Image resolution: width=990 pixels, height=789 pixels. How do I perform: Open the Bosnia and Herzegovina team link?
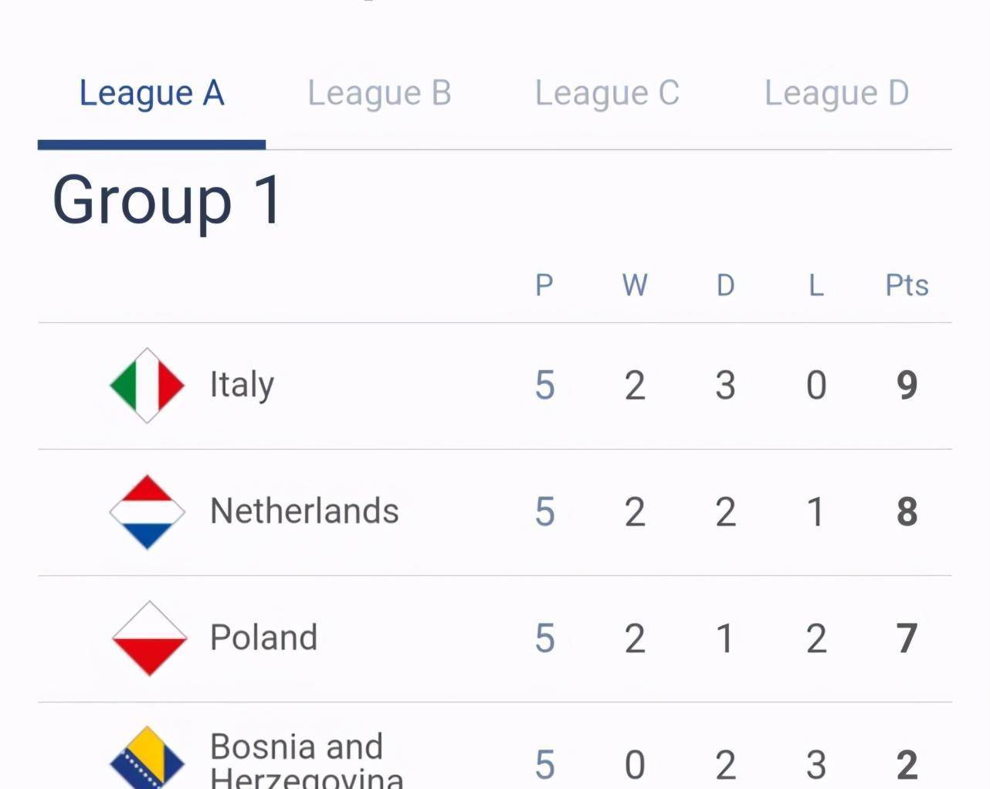pyautogui.click(x=307, y=759)
